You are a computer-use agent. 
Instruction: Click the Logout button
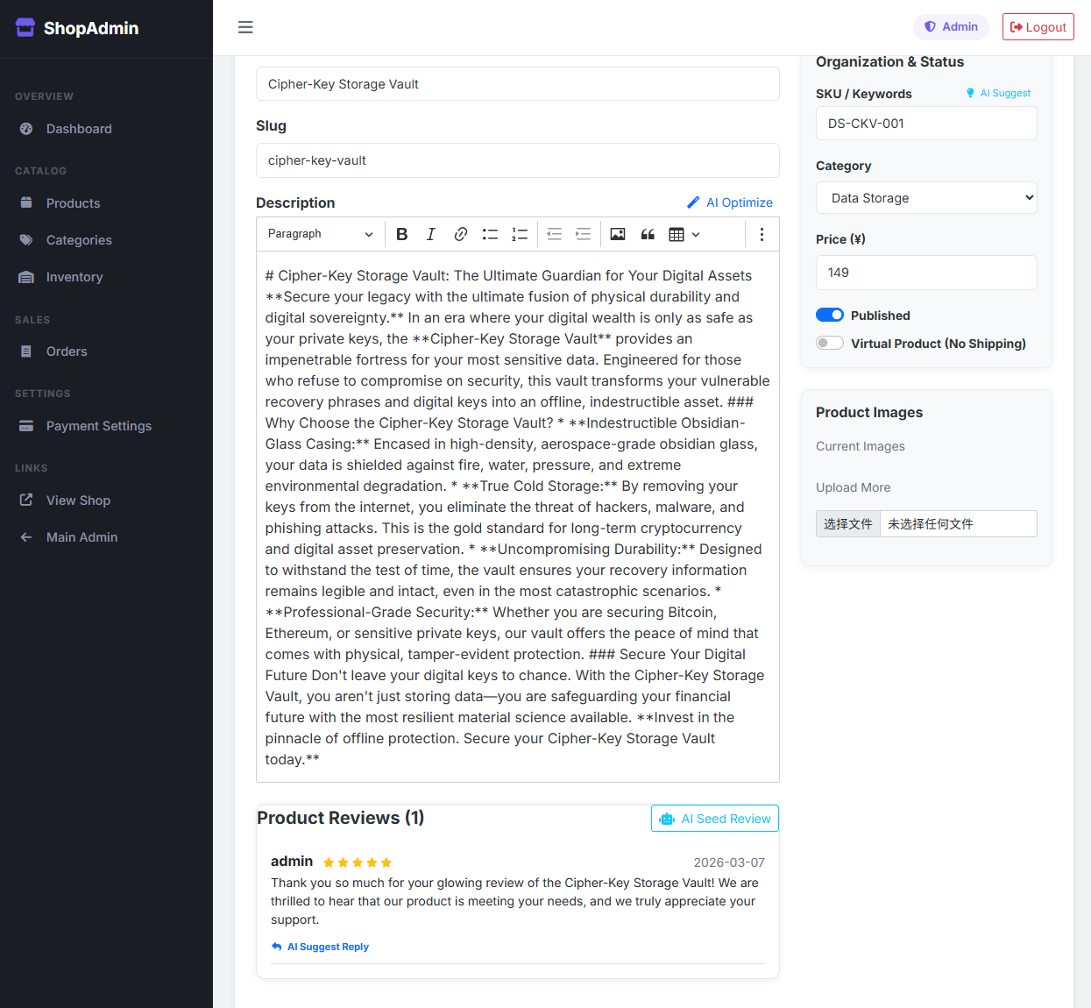(x=1038, y=27)
